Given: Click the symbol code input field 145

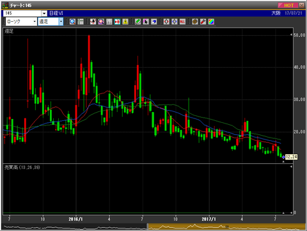Looking at the screenshot, I should (x=22, y=13).
